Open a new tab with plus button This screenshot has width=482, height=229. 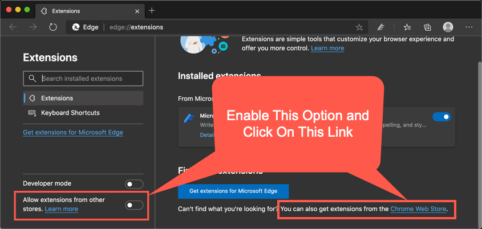tap(152, 10)
